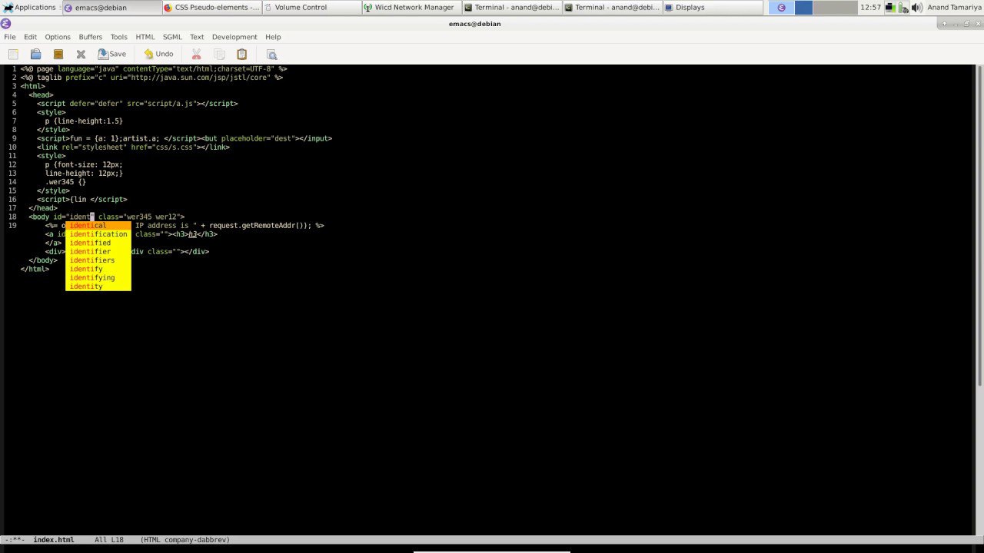
Task: Open the Help menu
Action: click(273, 37)
